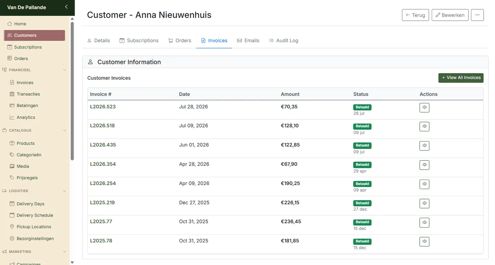Image resolution: width=495 pixels, height=265 pixels.
Task: Open invoice link L2026.354
Action: tap(103, 164)
